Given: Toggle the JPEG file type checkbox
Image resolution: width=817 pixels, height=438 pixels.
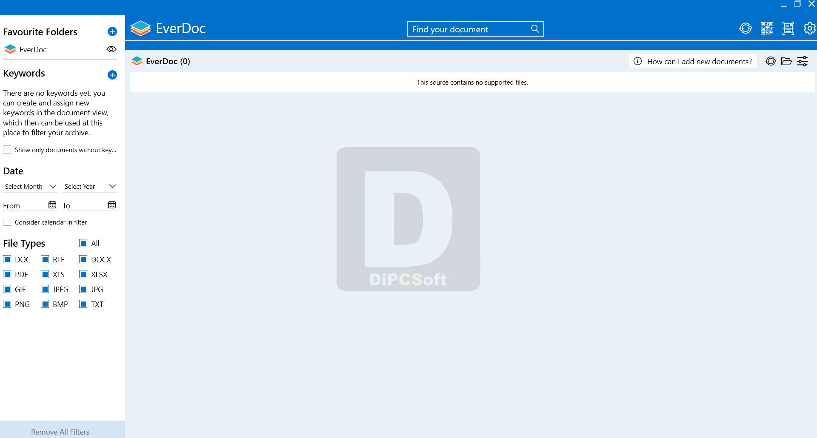Looking at the screenshot, I should click(45, 289).
